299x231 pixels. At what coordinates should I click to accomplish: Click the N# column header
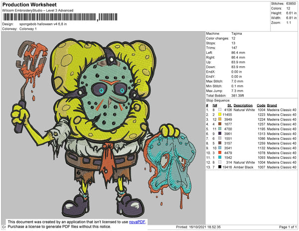pos(215,106)
